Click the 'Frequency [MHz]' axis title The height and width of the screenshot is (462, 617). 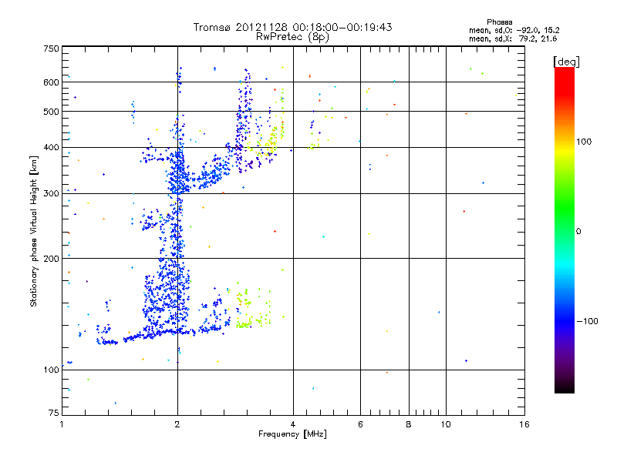(x=292, y=434)
